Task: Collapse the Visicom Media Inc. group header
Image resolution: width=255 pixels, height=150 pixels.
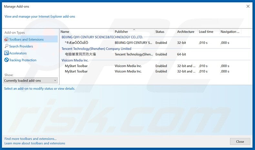Action: tap(75, 60)
